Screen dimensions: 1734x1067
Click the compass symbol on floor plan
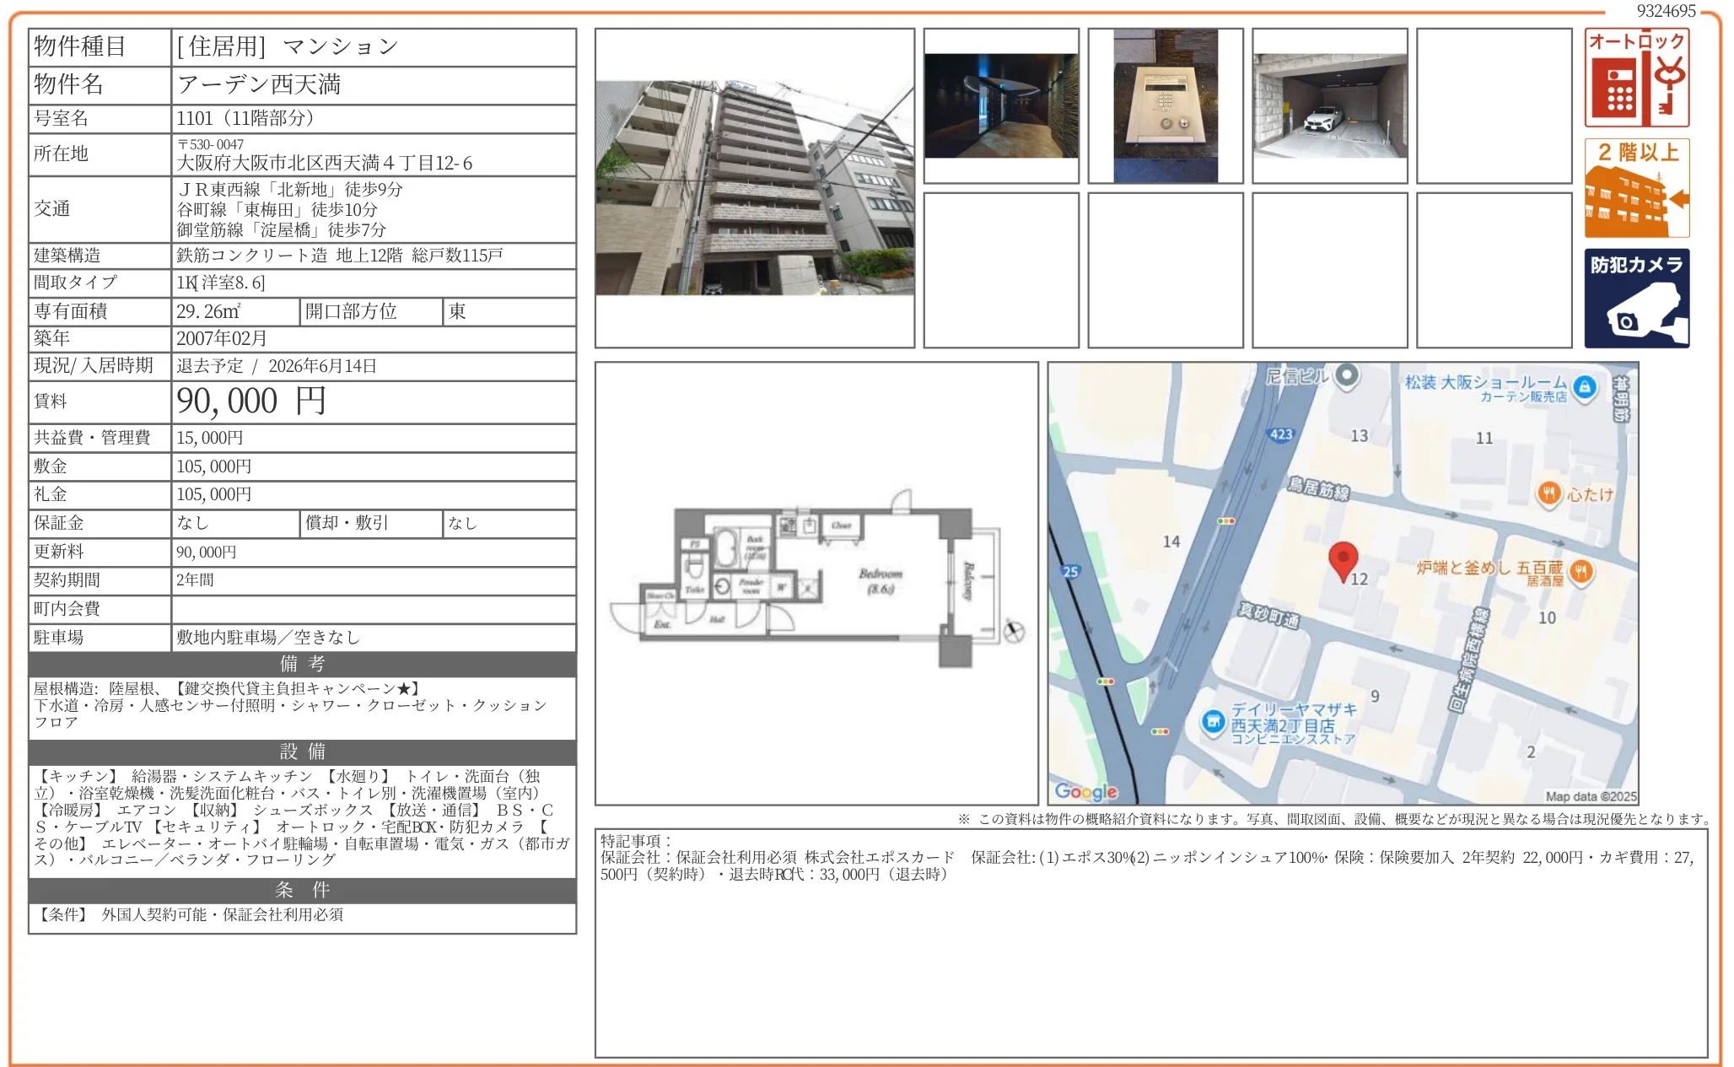(1014, 631)
